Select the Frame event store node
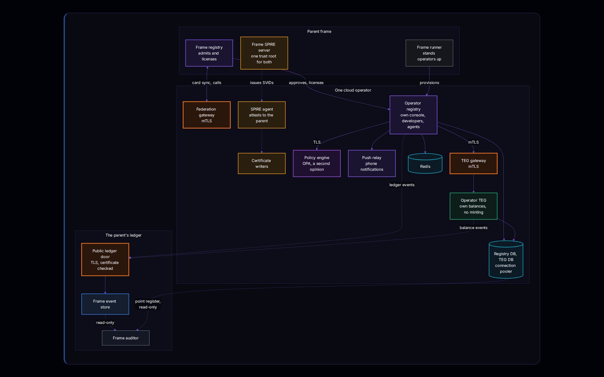Screen dimensions: 604x377 pyautogui.click(x=105, y=304)
